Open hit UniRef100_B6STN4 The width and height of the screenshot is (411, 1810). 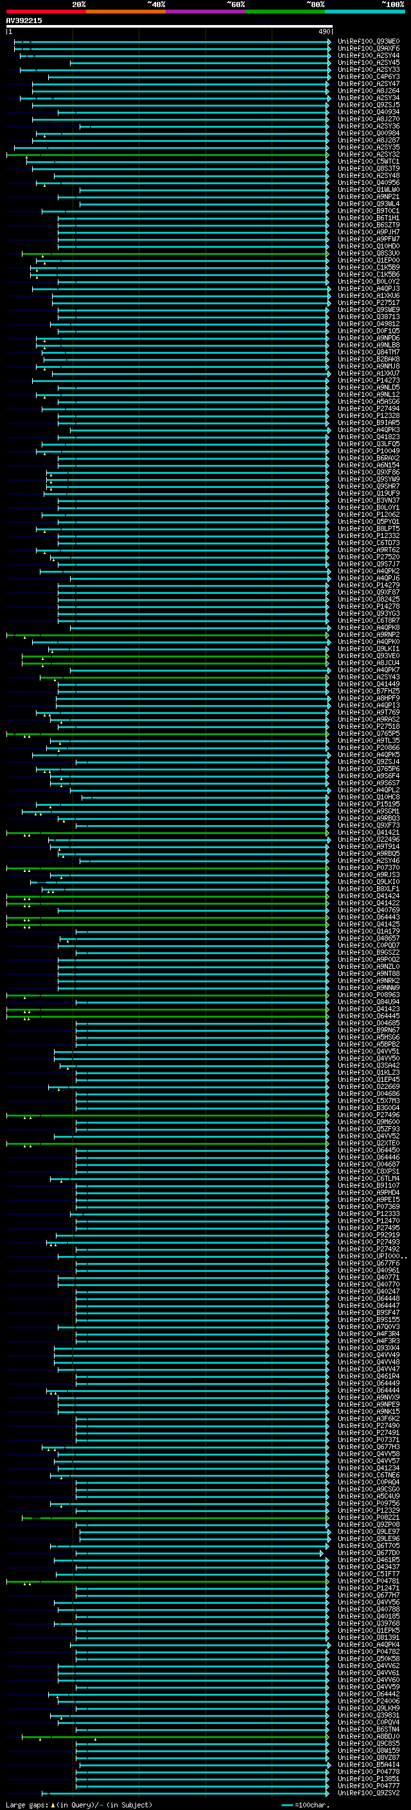tap(369, 1729)
